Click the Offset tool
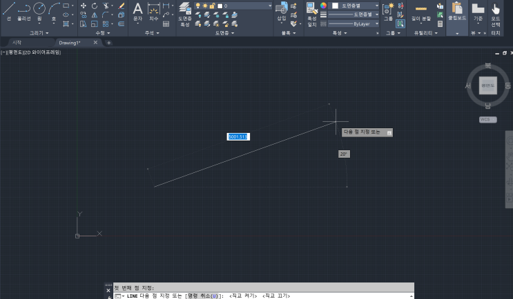This screenshot has width=513, height=299. [x=122, y=24]
